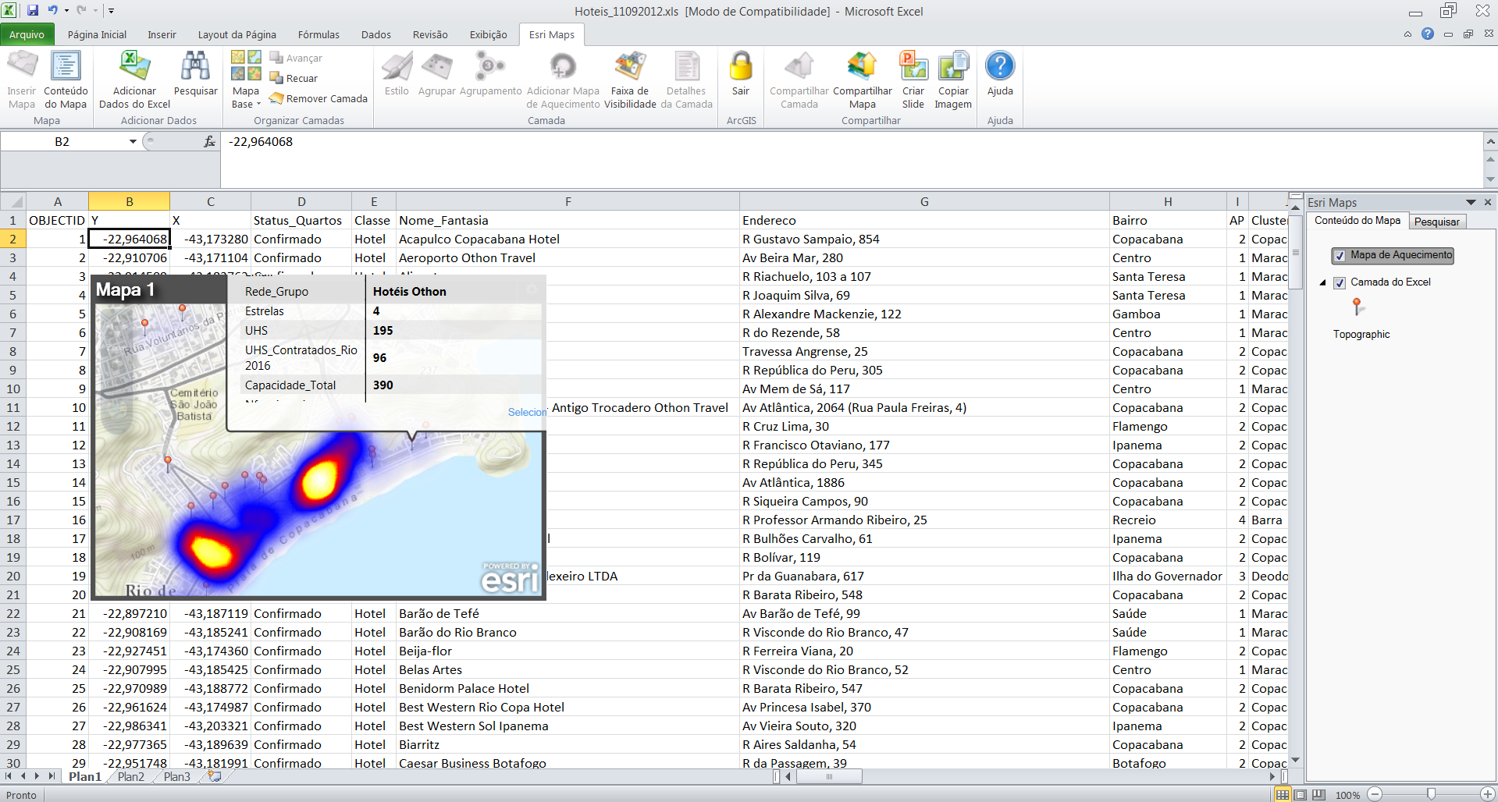Click inside the formula bar input
Viewport: 1498px width, 802px height.
(851, 159)
